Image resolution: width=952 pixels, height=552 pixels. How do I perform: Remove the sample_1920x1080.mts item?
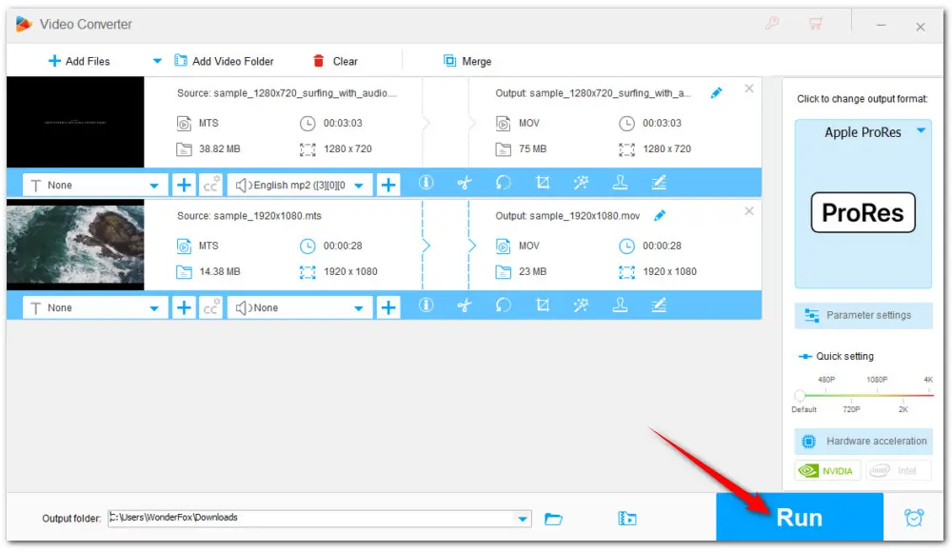[749, 211]
